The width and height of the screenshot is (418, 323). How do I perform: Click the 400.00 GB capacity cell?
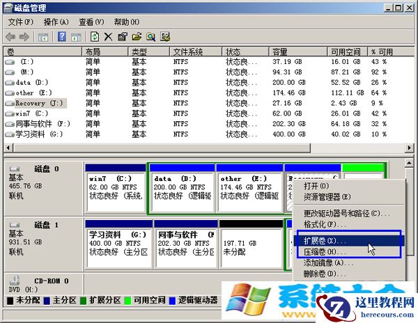(288, 134)
